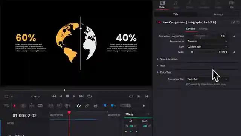
Task: Click the timeline zoom slider dot
Action: pos(144,106)
